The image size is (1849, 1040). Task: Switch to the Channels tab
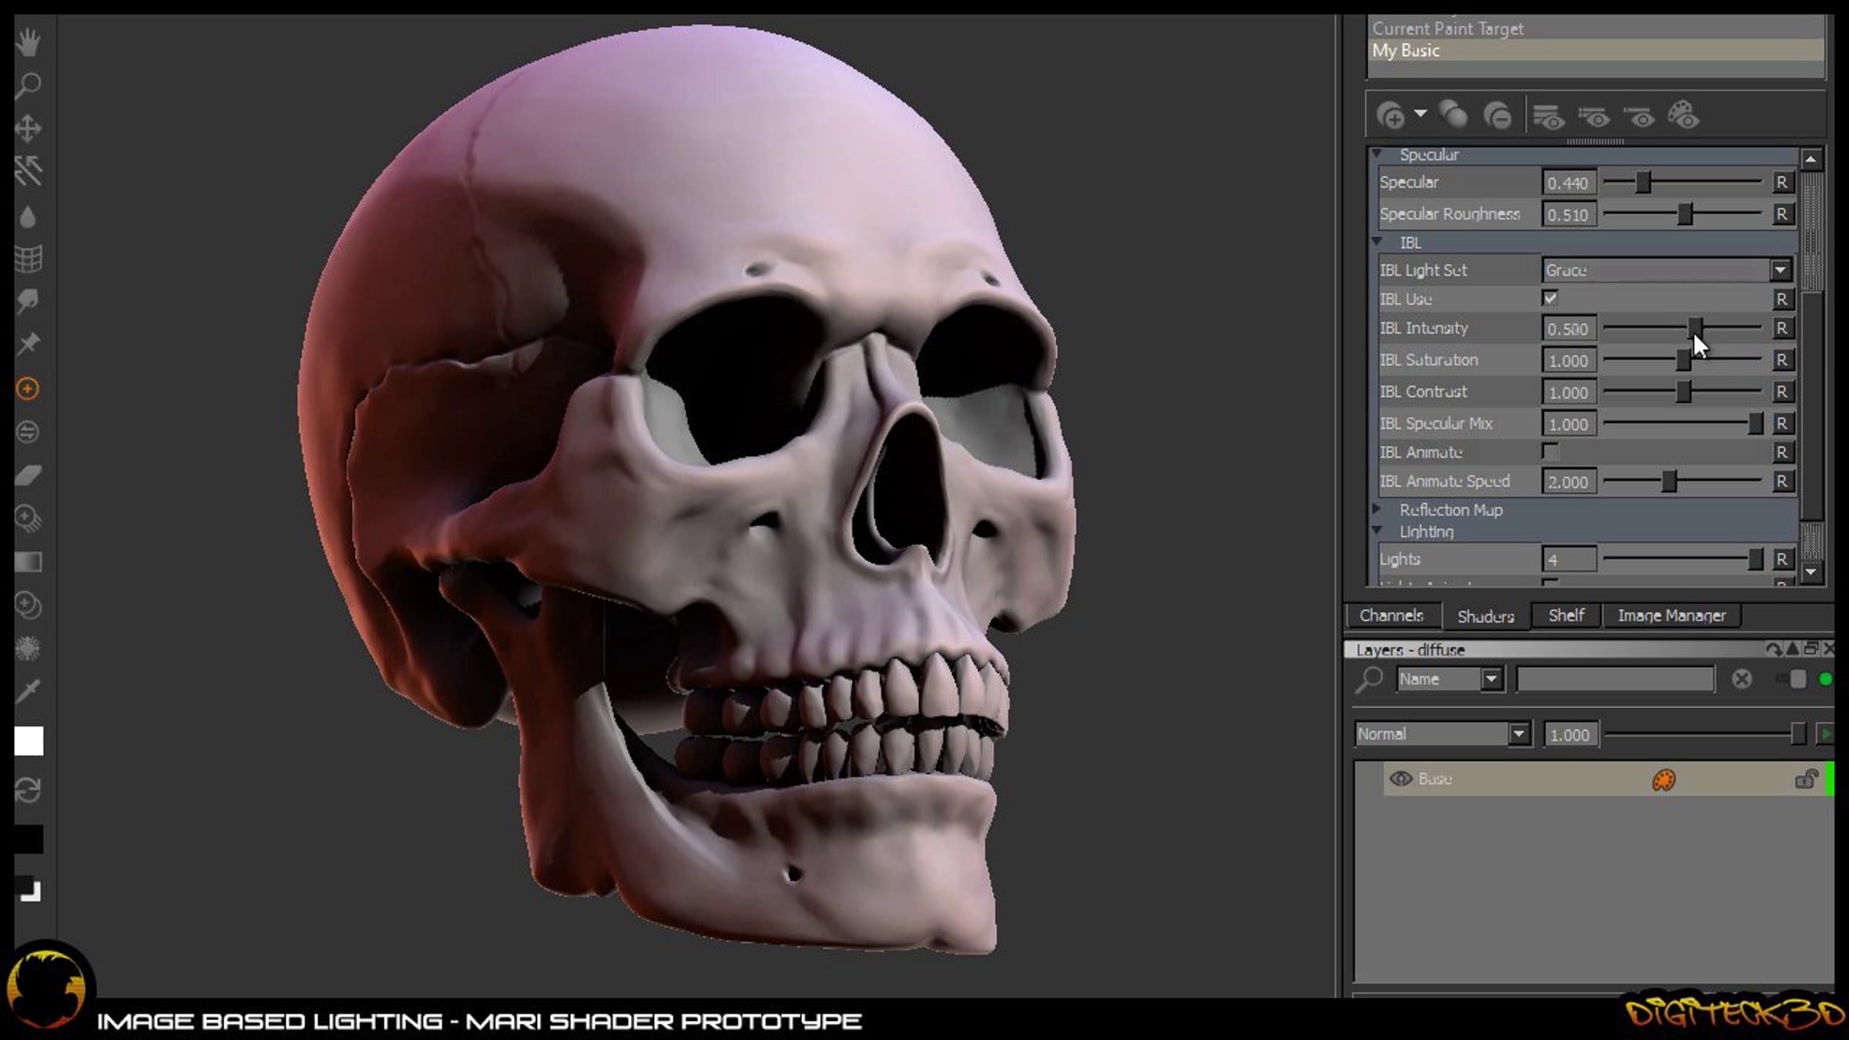[x=1391, y=616]
